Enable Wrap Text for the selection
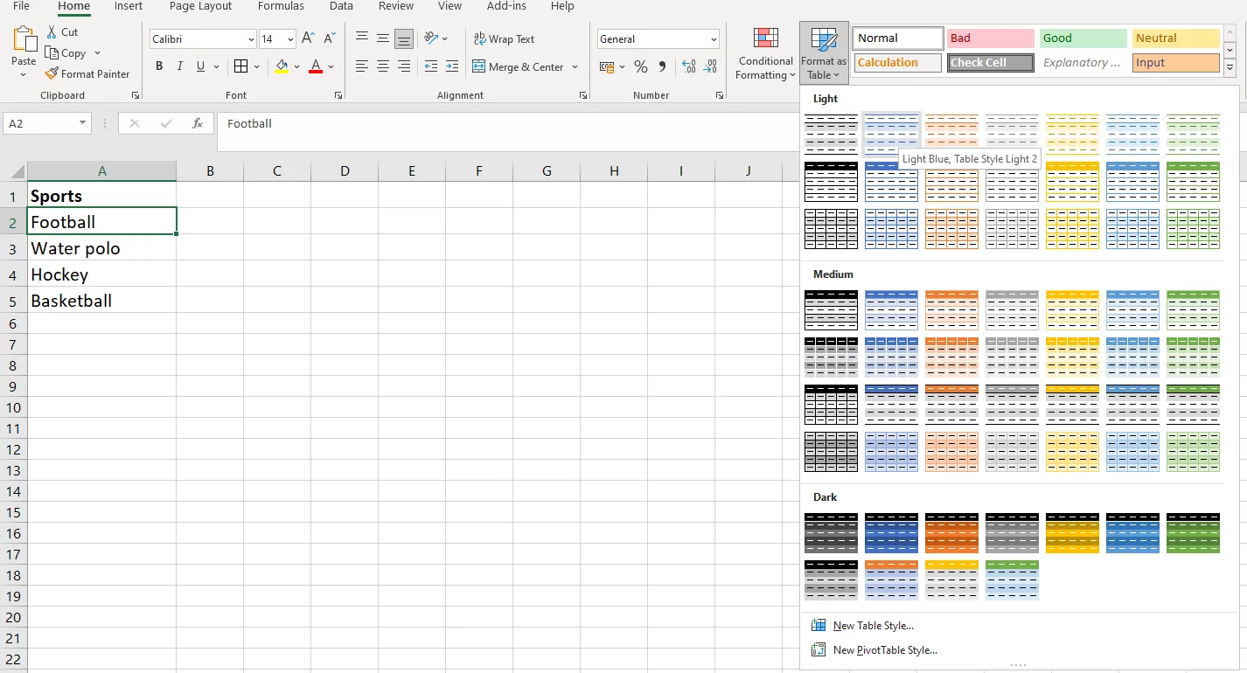The image size is (1247, 673). click(505, 38)
